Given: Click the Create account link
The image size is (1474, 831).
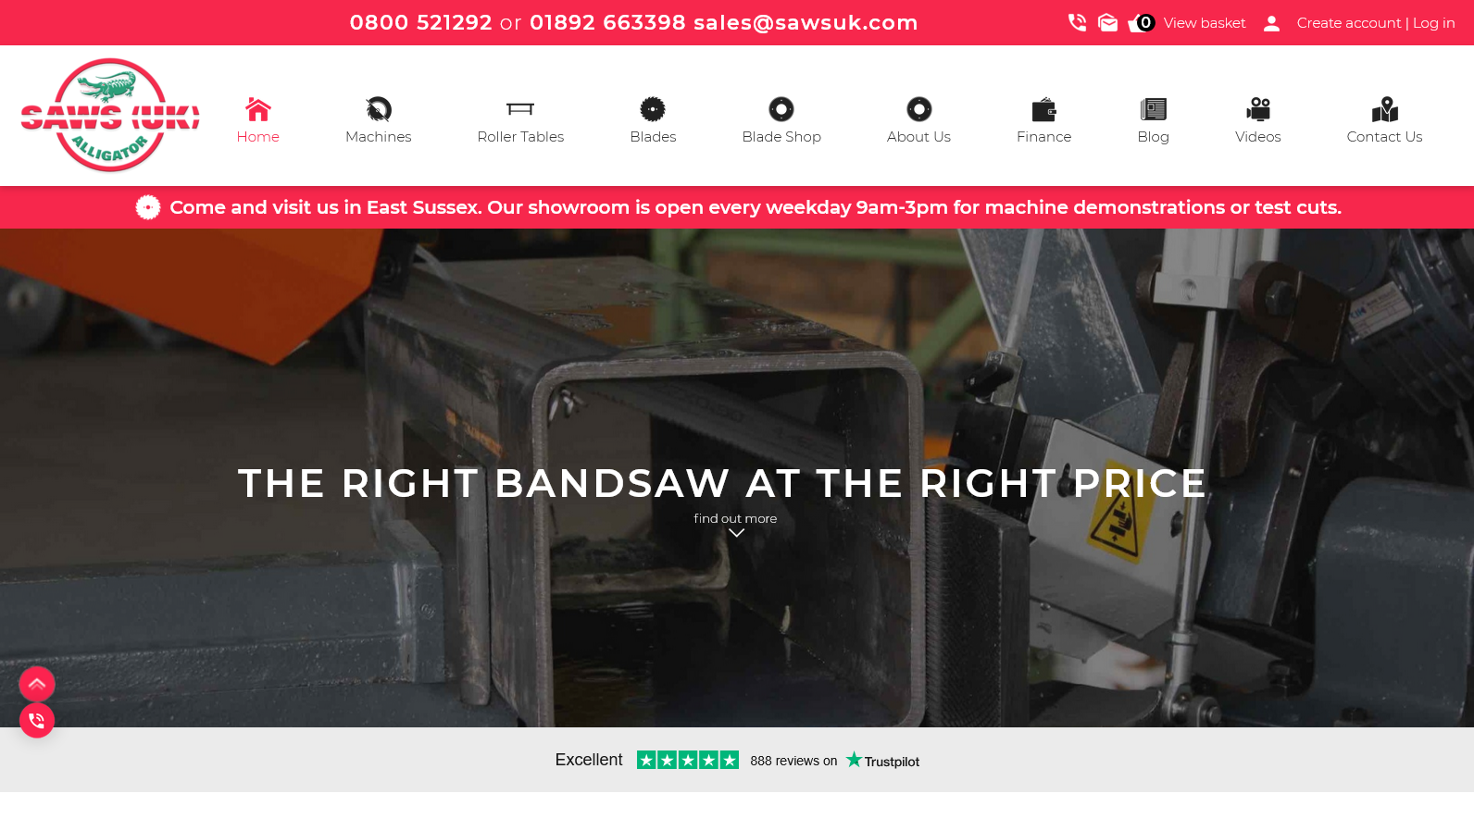Looking at the screenshot, I should coord(1349,22).
